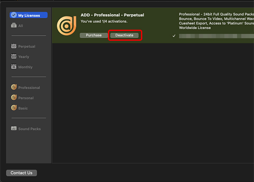Screen dimensions: 254x182
Task: Select Basic edition label in sidebar
Action: (x=23, y=108)
